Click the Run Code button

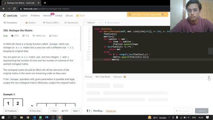tap(183, 111)
